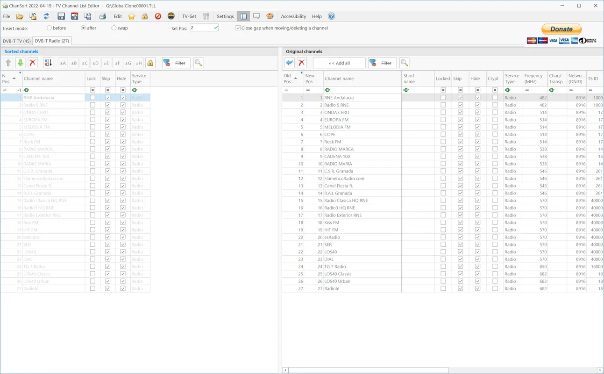Open the Settings menu
This screenshot has height=374, width=604.
[x=225, y=16]
